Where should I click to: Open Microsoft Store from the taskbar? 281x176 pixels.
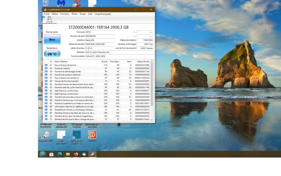coord(51,154)
